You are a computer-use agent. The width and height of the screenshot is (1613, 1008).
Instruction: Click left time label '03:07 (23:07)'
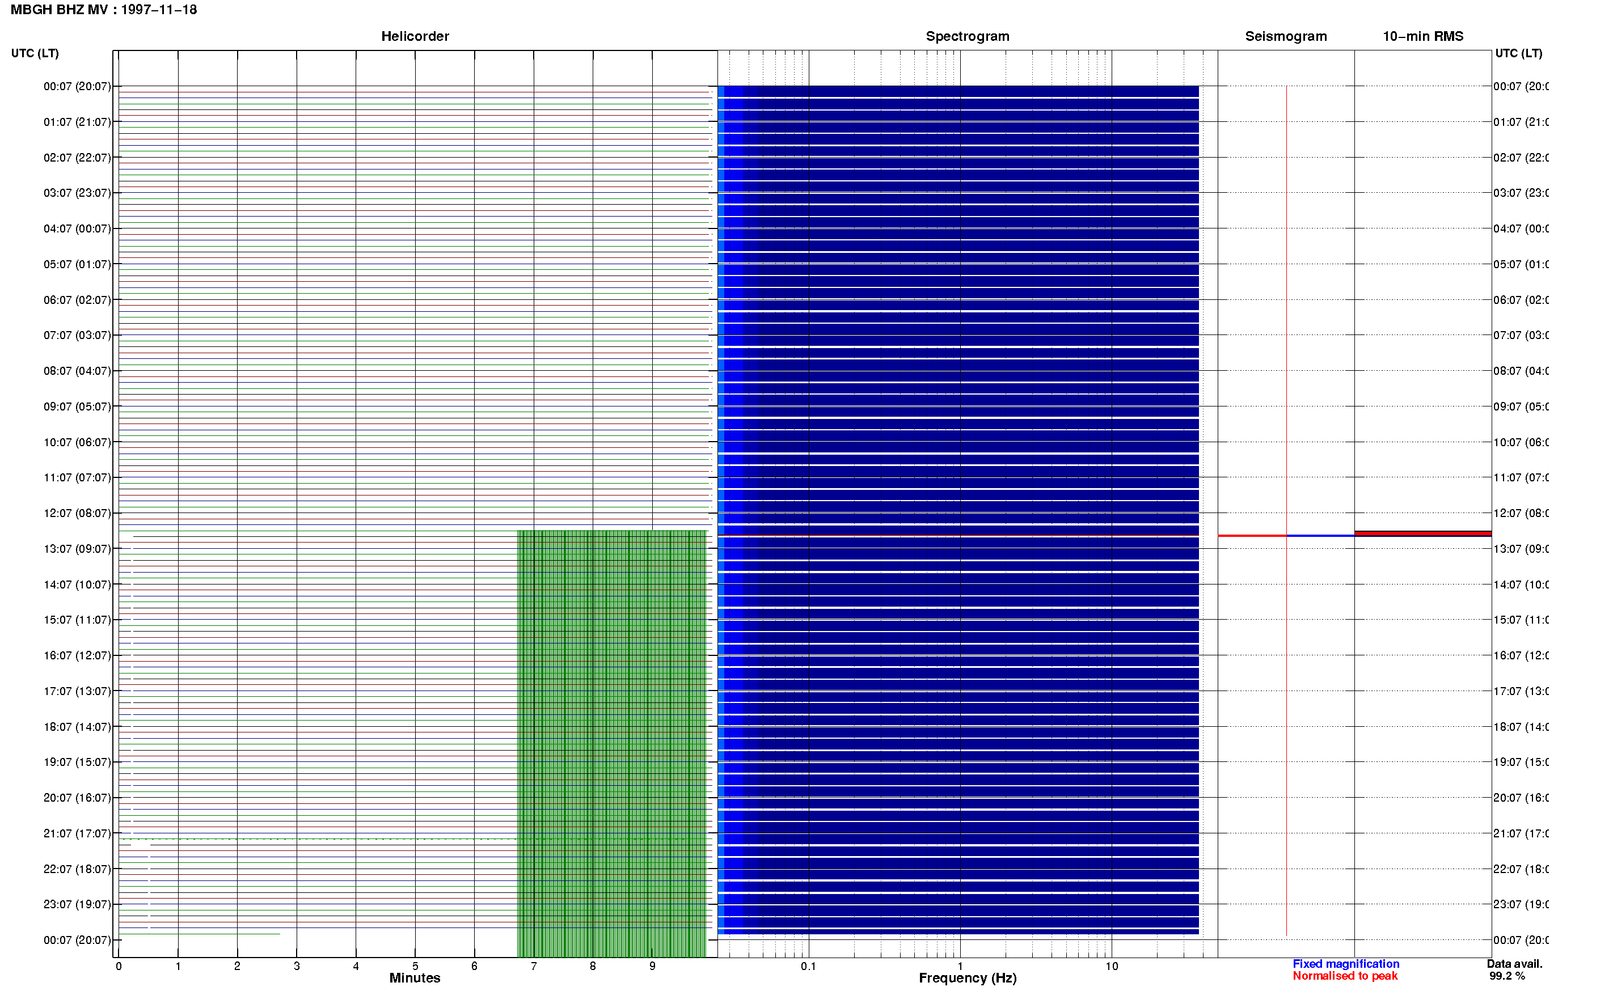(x=77, y=193)
